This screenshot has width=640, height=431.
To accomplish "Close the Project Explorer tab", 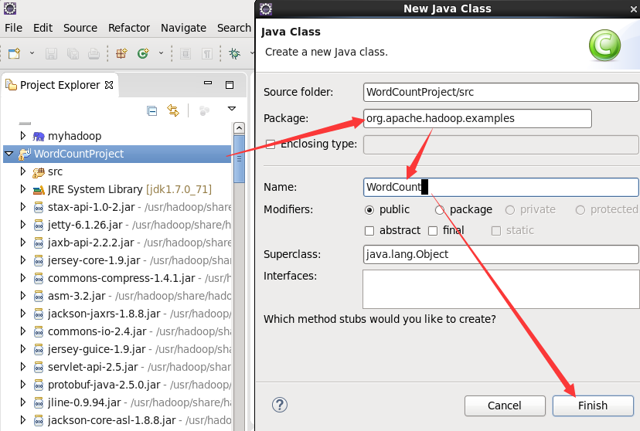I will [109, 85].
